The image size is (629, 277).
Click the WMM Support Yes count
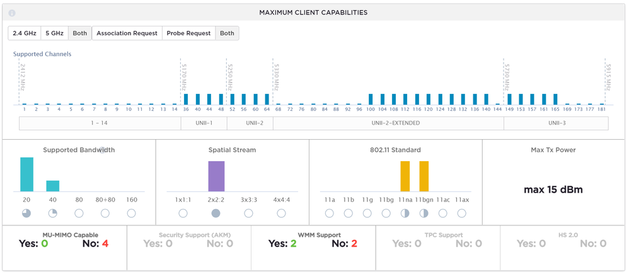[x=282, y=244]
